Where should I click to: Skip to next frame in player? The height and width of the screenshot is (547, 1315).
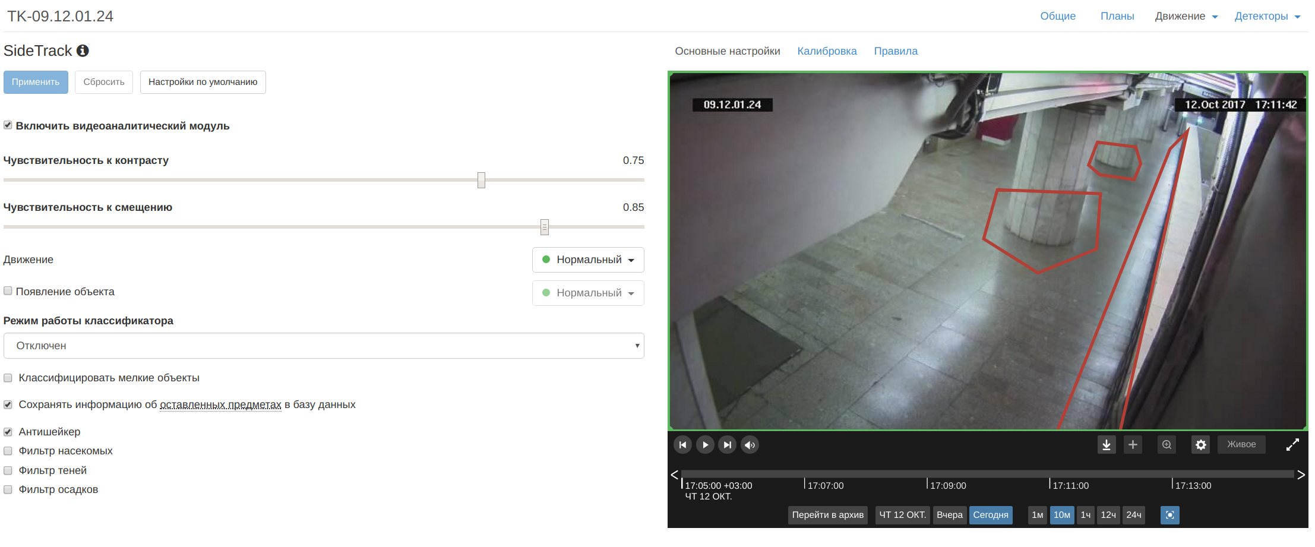(x=727, y=445)
